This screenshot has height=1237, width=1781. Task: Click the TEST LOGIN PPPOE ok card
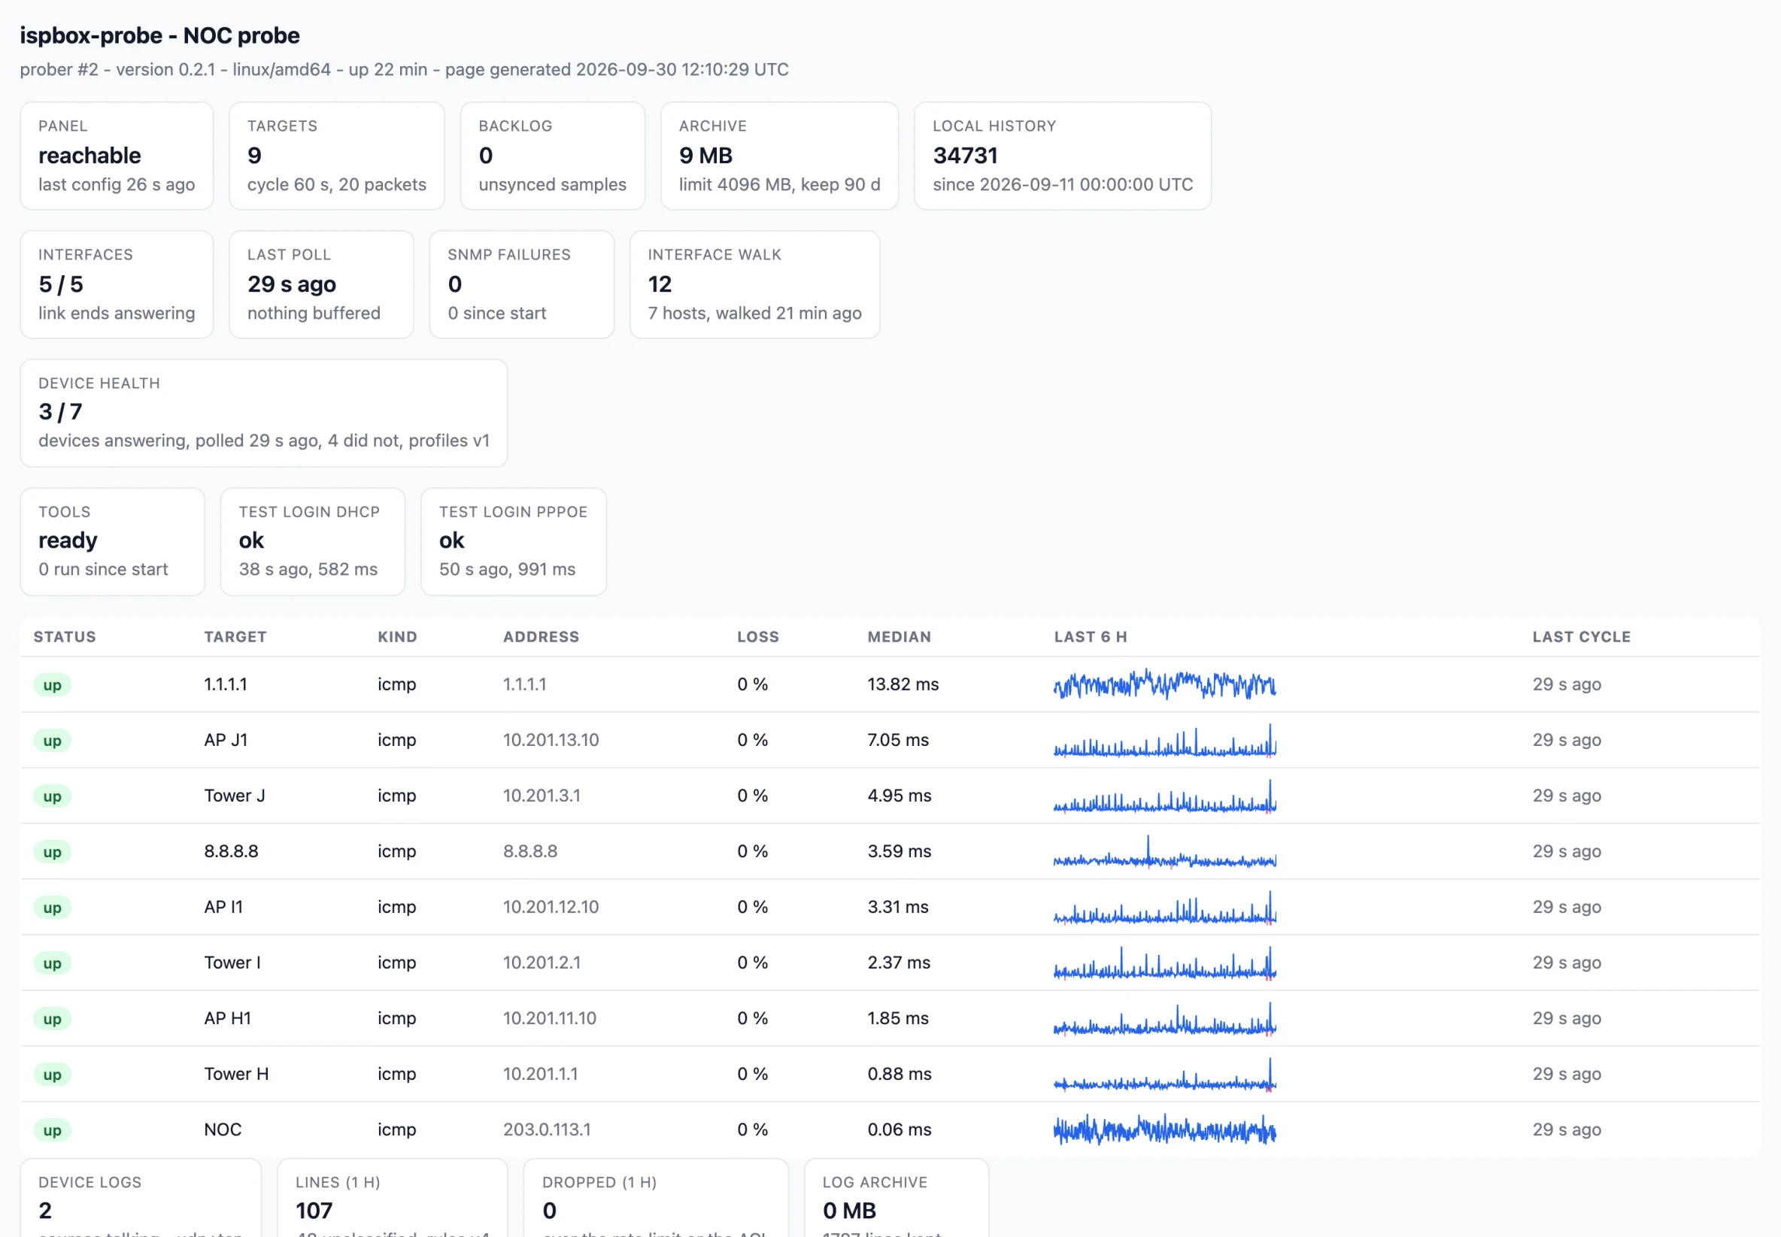(x=513, y=541)
